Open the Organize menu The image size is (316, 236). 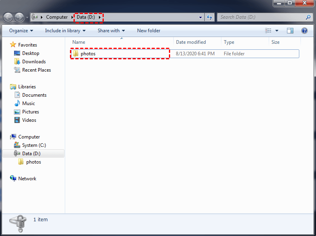pos(21,31)
